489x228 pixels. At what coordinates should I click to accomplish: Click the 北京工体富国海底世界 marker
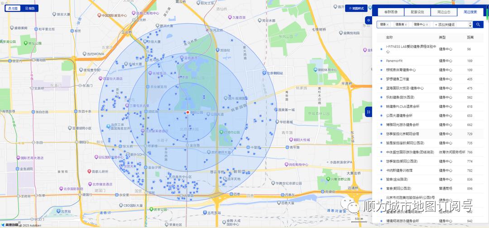[108, 126]
